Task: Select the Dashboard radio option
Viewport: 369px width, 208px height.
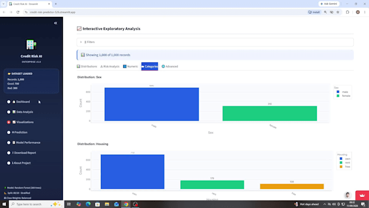Action: [x=9, y=102]
